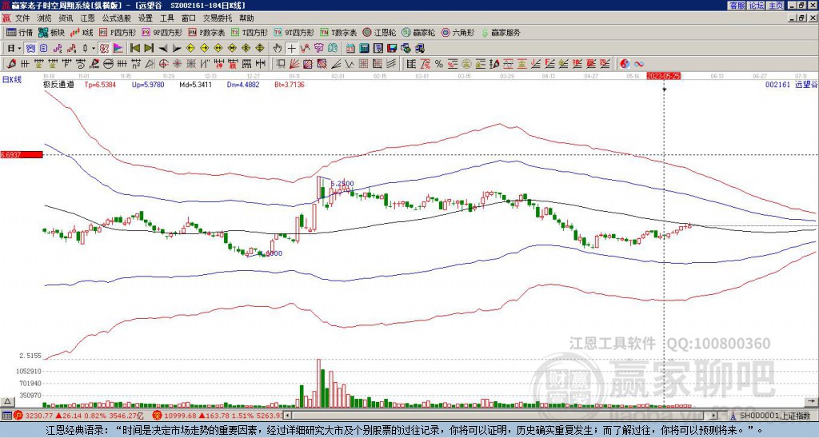Open the T四方形 time square
The height and width of the screenshot is (438, 819).
250,32
